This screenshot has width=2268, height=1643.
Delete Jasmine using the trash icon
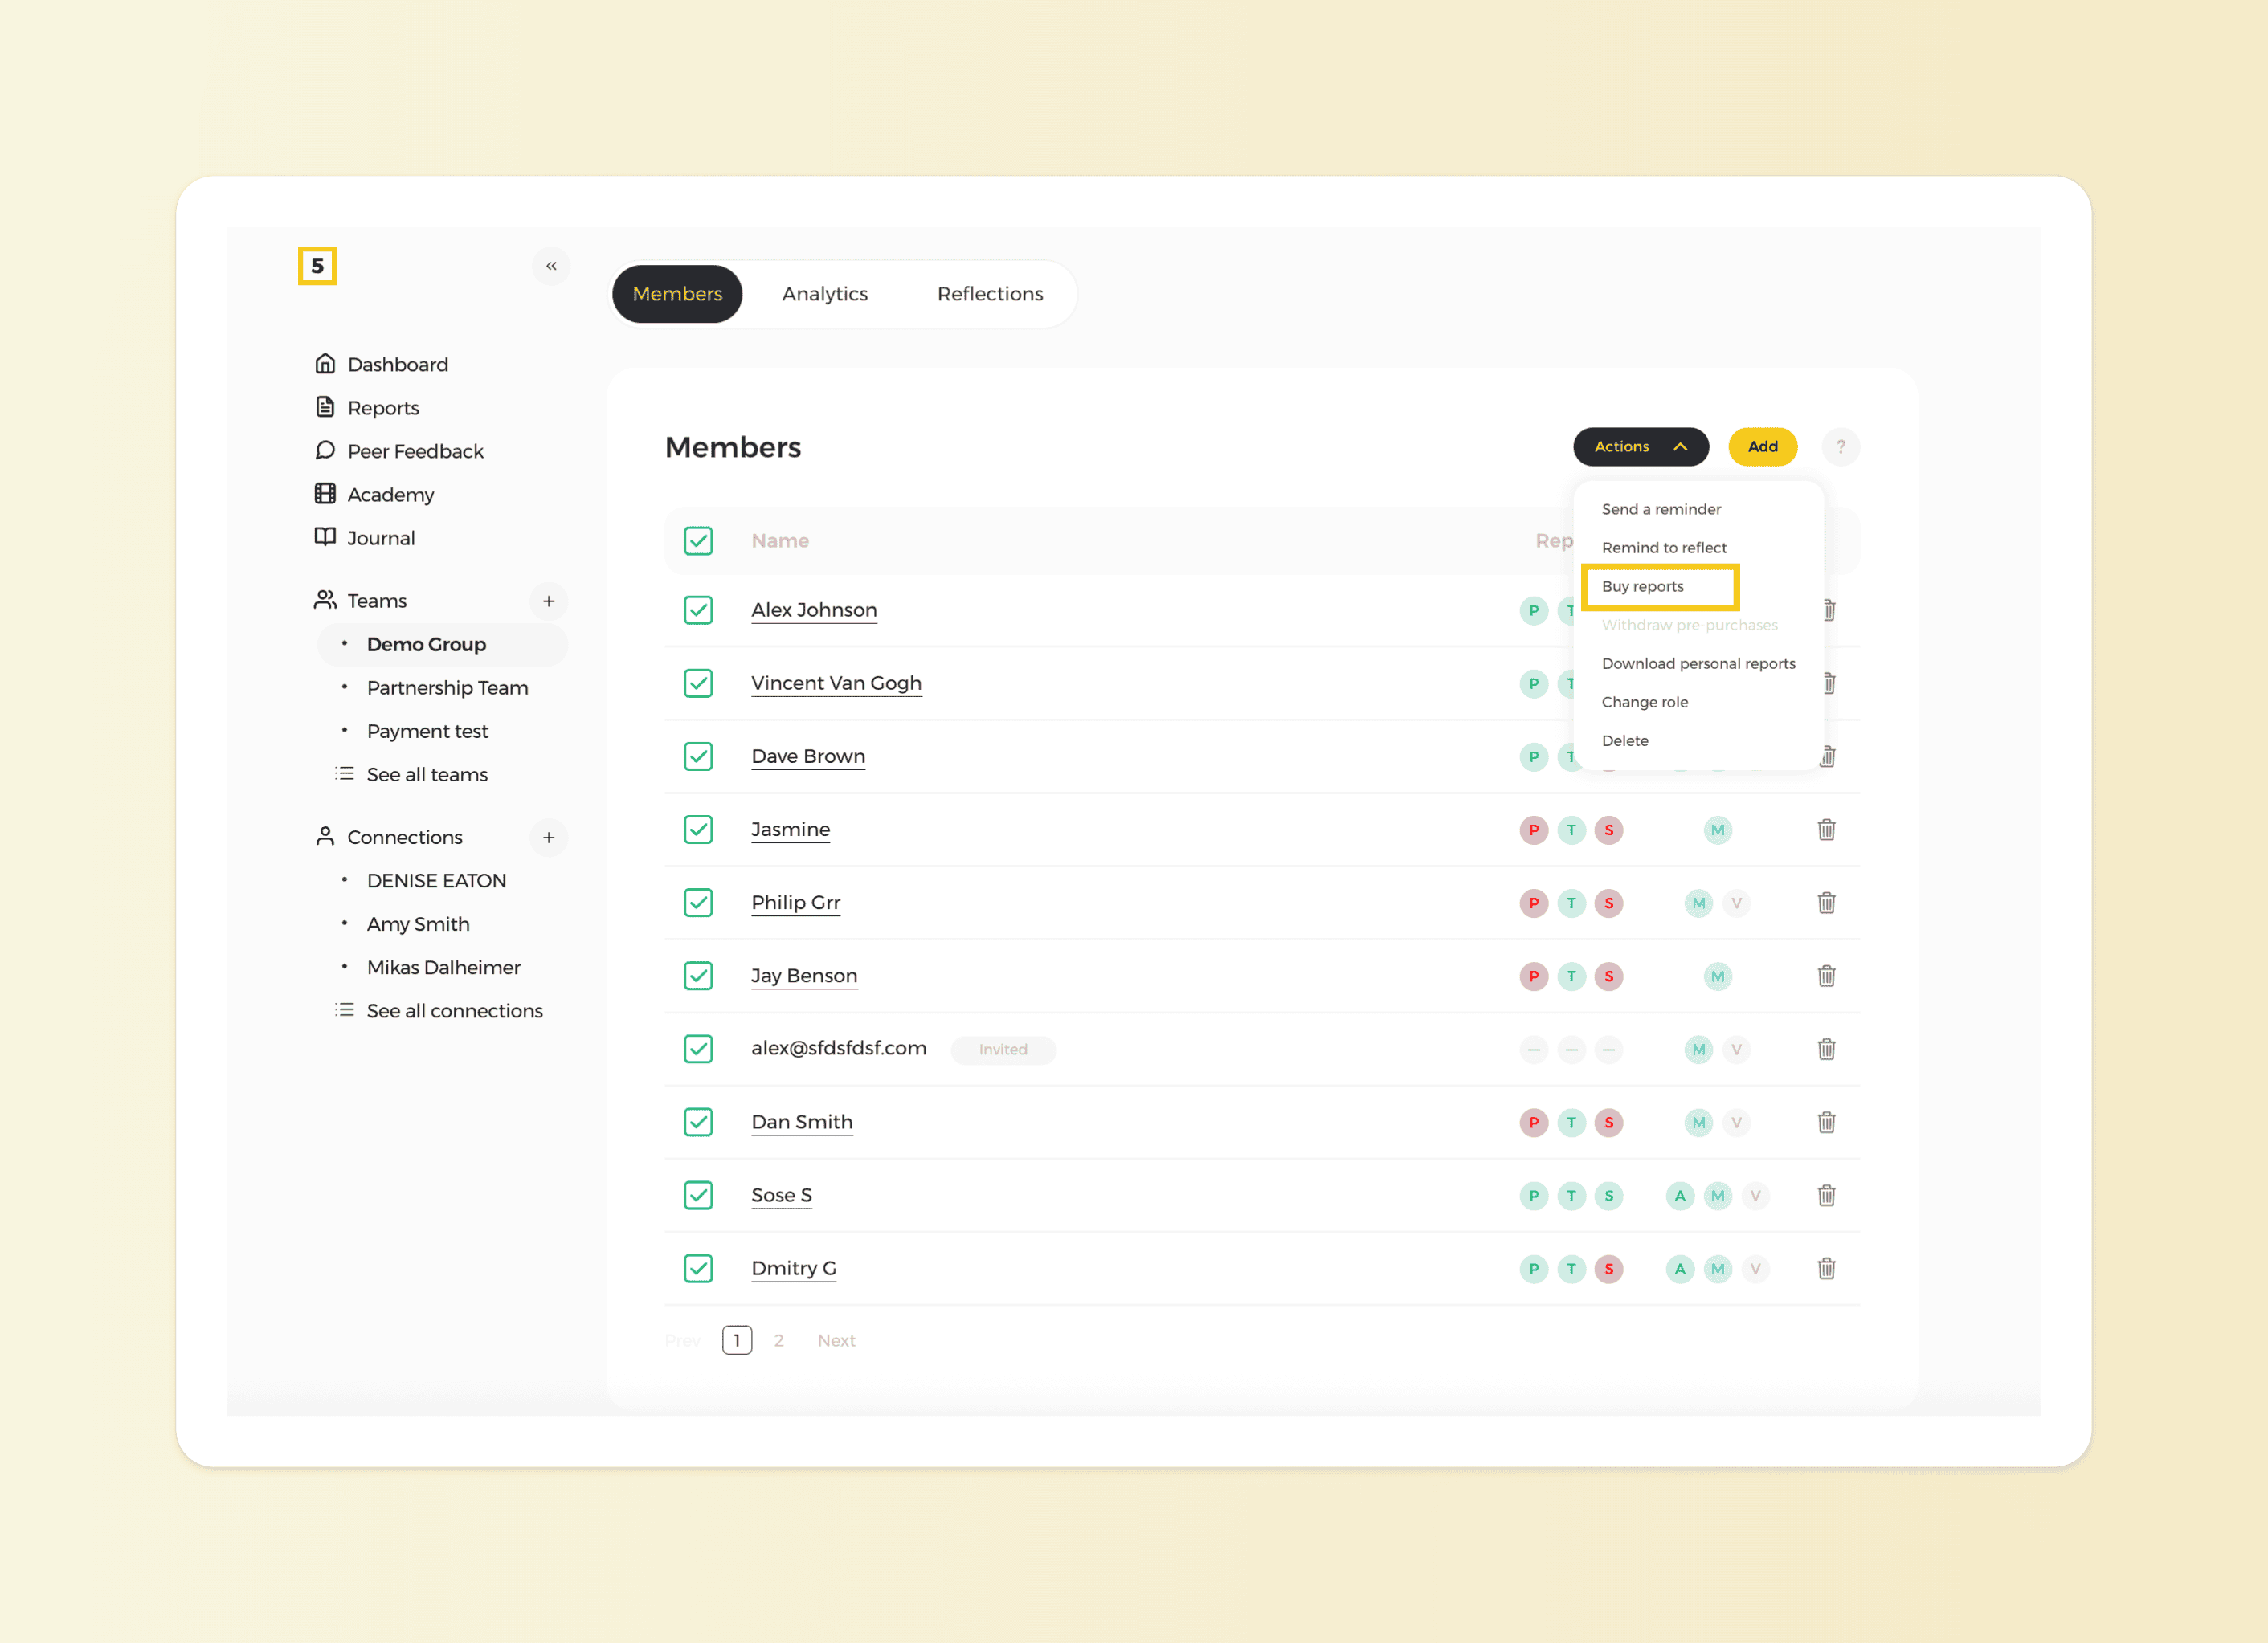coord(1827,830)
